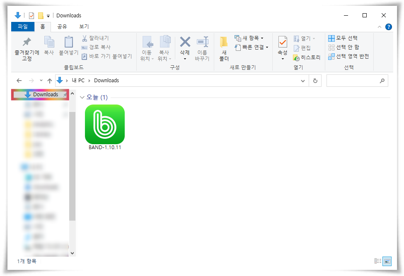Click the 1개 항목 status text

[x=27, y=261]
